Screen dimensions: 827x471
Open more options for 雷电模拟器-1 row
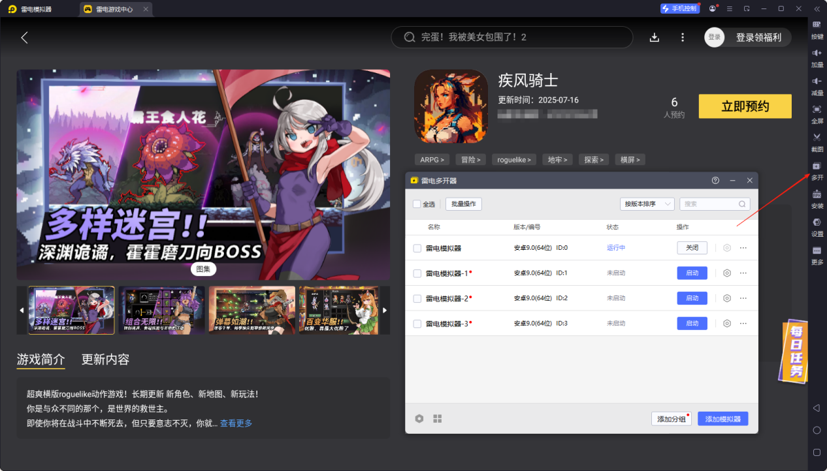tap(743, 273)
